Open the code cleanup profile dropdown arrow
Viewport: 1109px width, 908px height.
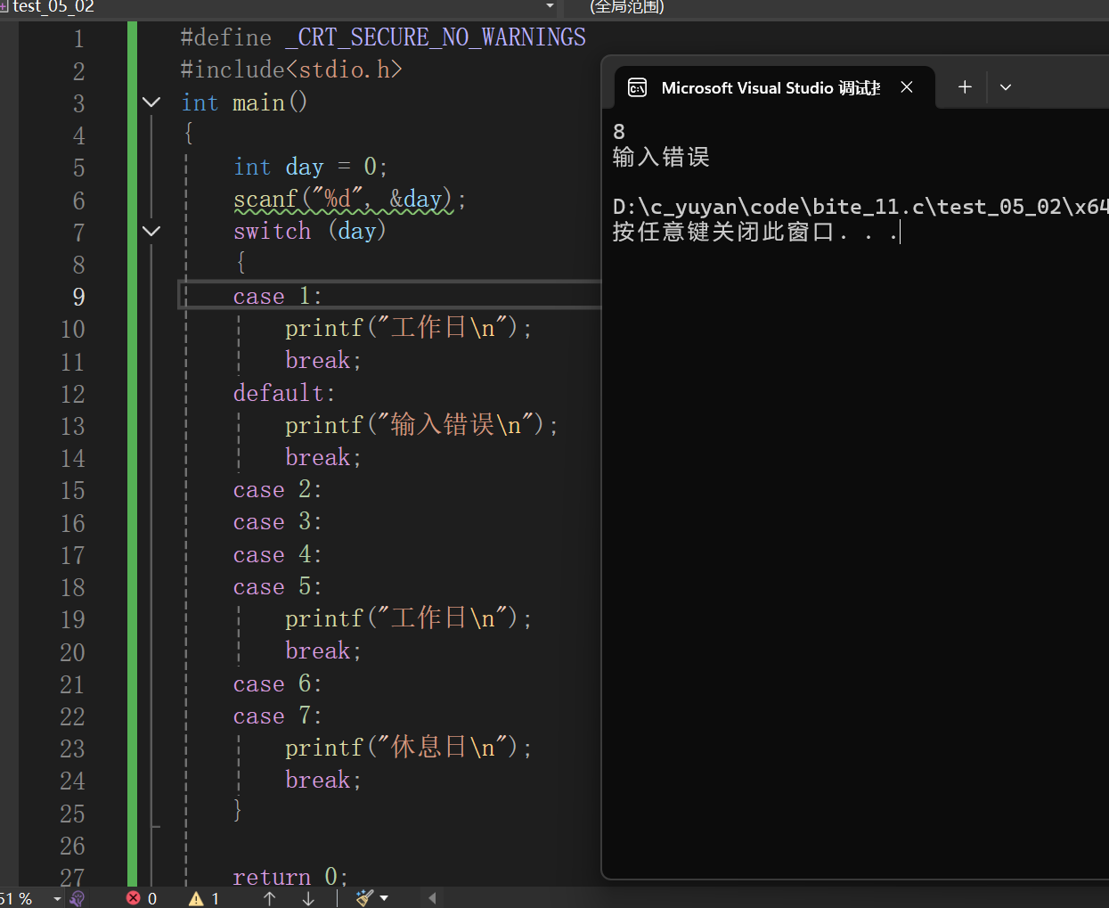click(385, 898)
